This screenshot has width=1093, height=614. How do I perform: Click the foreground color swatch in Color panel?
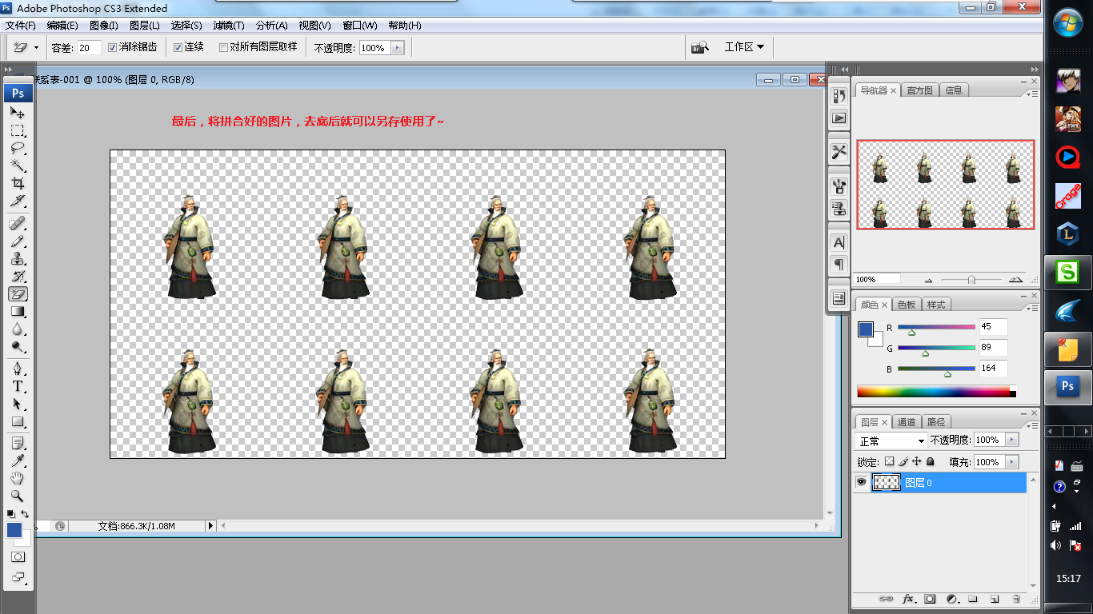[x=866, y=329]
